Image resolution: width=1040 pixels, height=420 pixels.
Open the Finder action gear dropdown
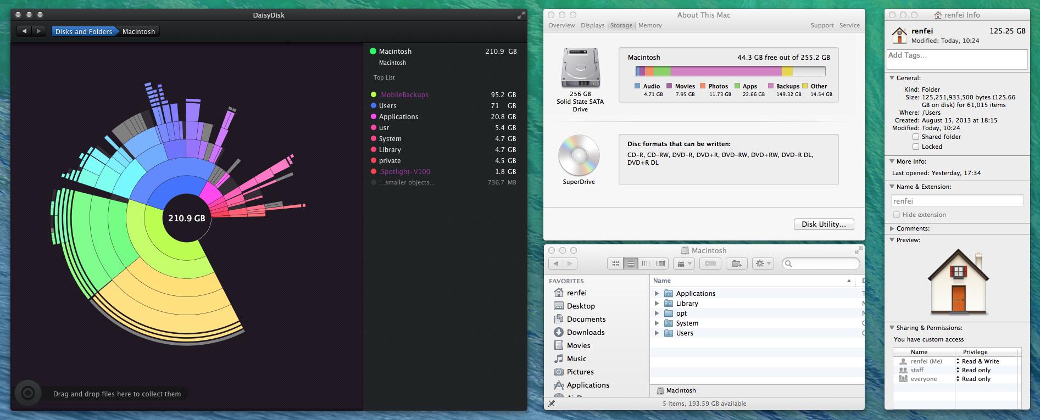pos(763,264)
